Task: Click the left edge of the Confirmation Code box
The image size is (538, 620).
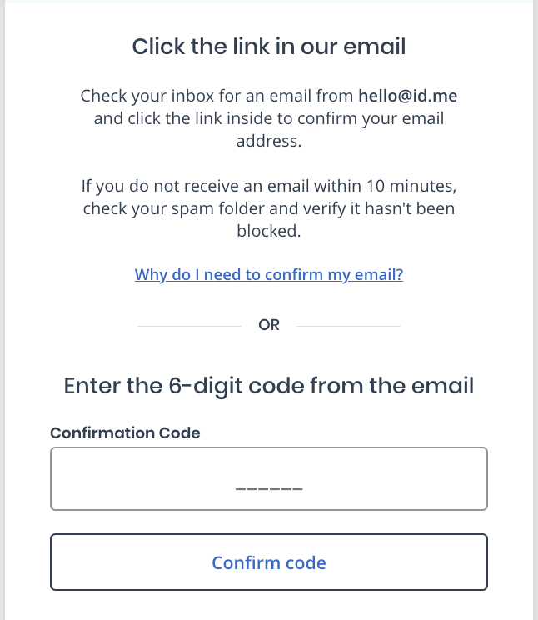Action: tap(52, 478)
